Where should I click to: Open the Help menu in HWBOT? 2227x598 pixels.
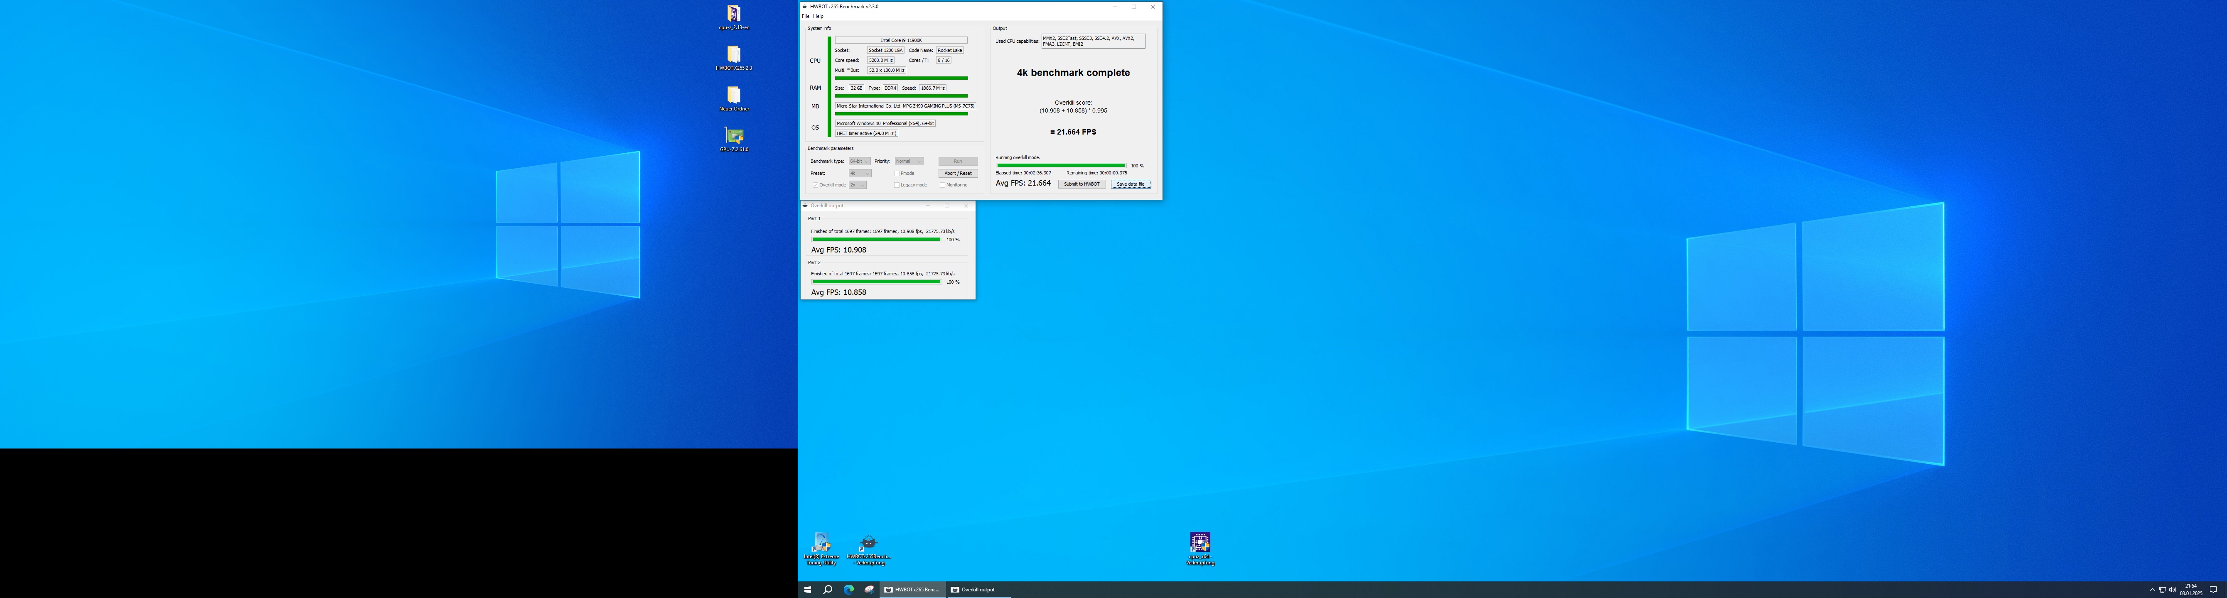pos(818,17)
